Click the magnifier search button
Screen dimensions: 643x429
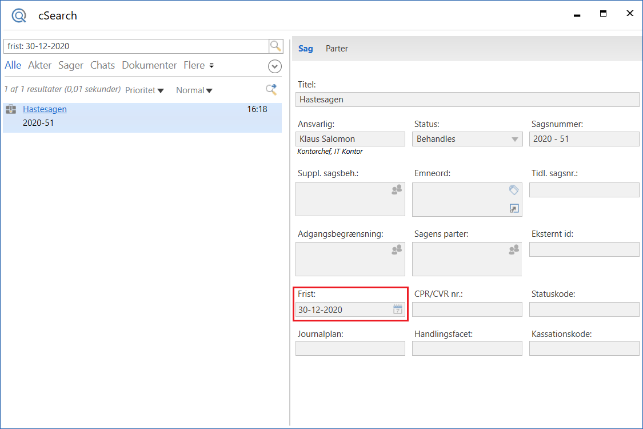pos(275,46)
